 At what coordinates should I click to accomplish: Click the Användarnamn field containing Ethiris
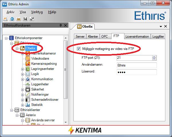point(137,65)
